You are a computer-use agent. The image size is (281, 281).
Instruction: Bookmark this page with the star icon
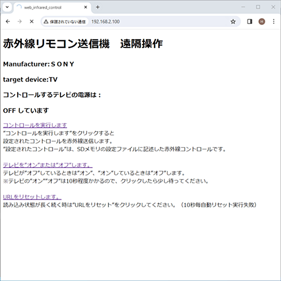[x=233, y=22]
